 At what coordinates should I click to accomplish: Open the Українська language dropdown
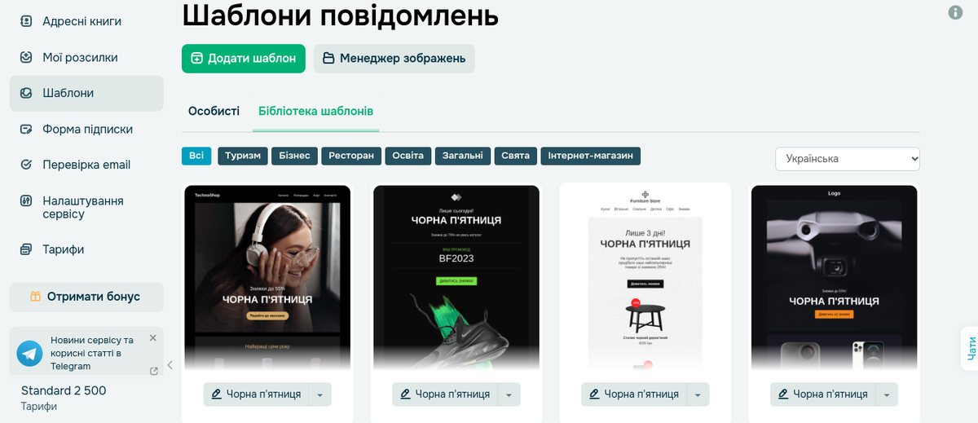coord(848,159)
